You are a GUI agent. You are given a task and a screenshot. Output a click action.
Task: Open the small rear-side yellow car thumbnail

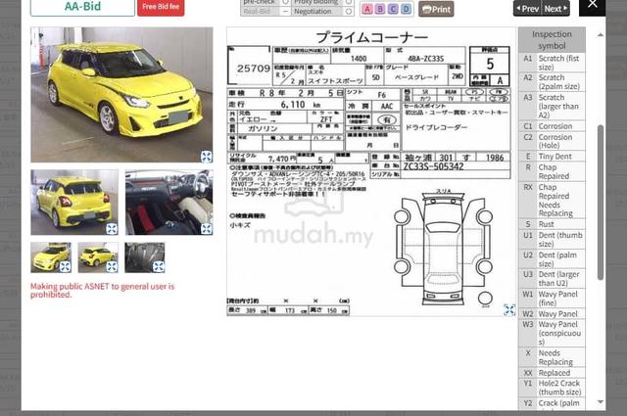pyautogui.click(x=98, y=257)
